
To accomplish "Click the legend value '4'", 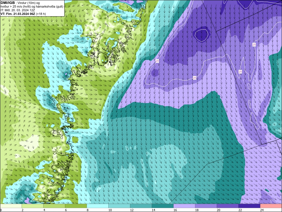I will [x=44, y=210].
